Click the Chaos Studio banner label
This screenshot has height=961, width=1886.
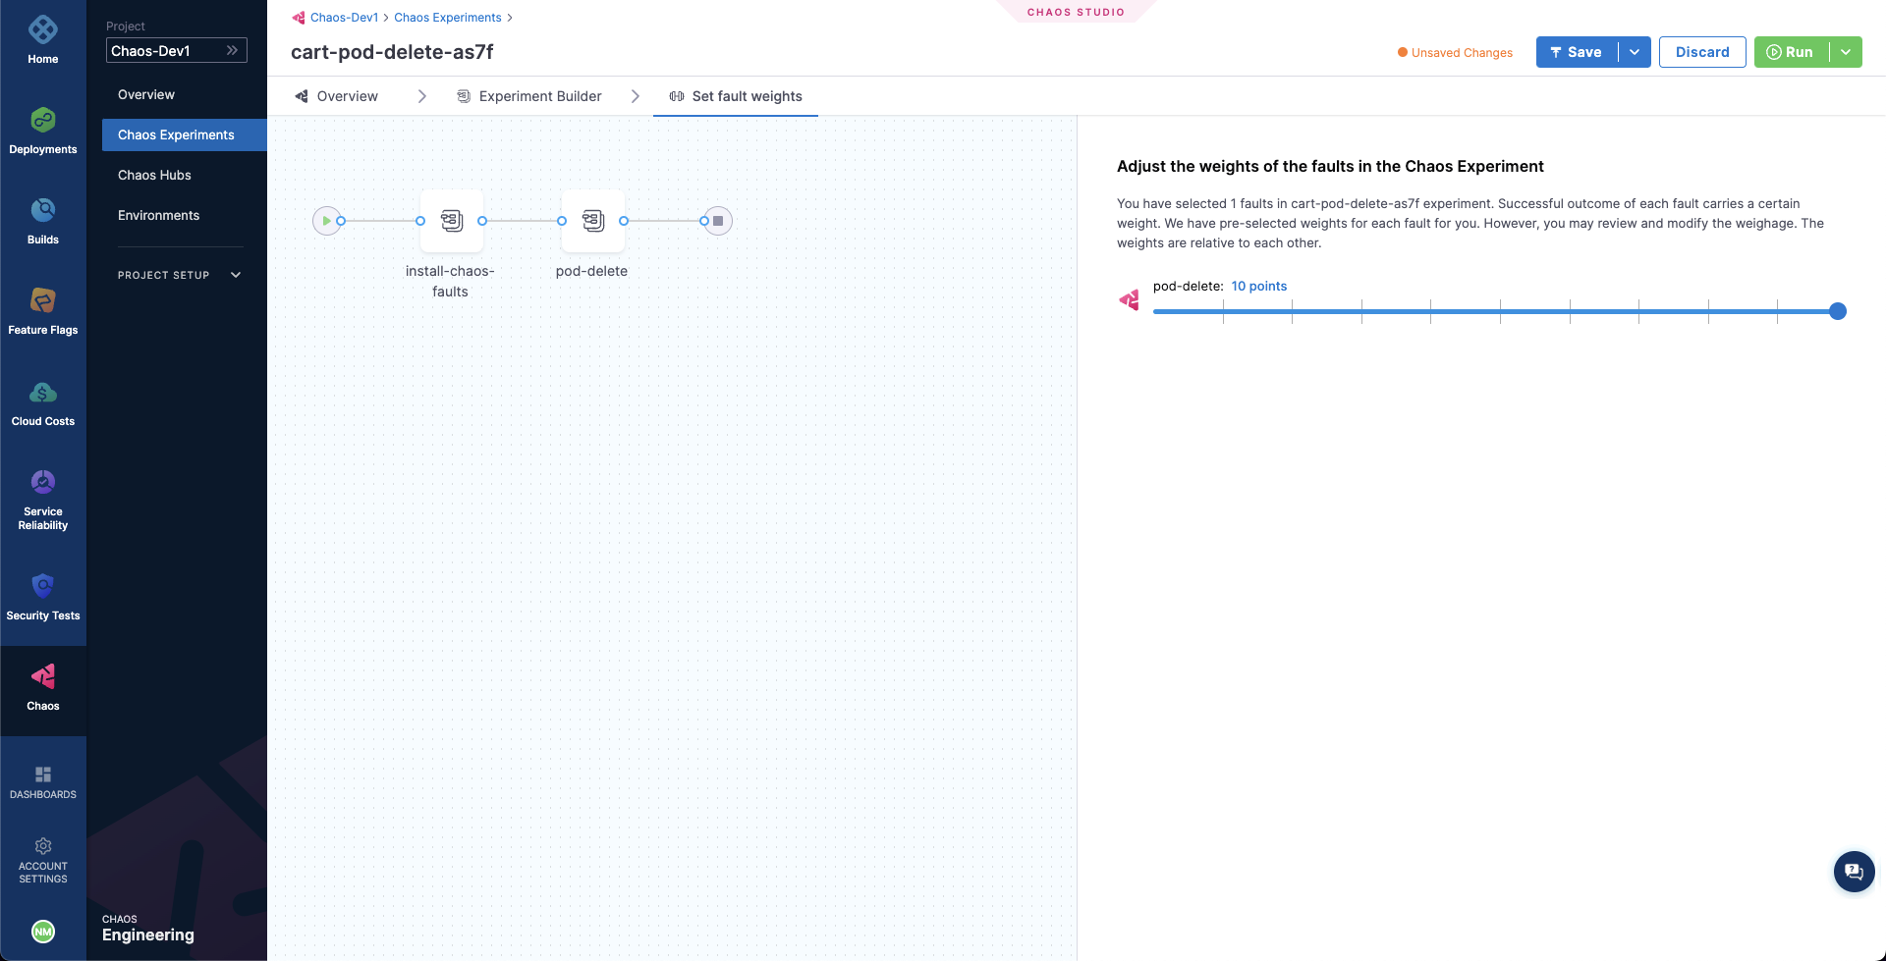1076,12
